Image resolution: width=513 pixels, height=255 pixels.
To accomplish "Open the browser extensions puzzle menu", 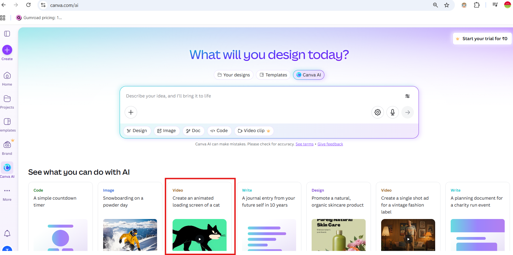I will click(477, 5).
